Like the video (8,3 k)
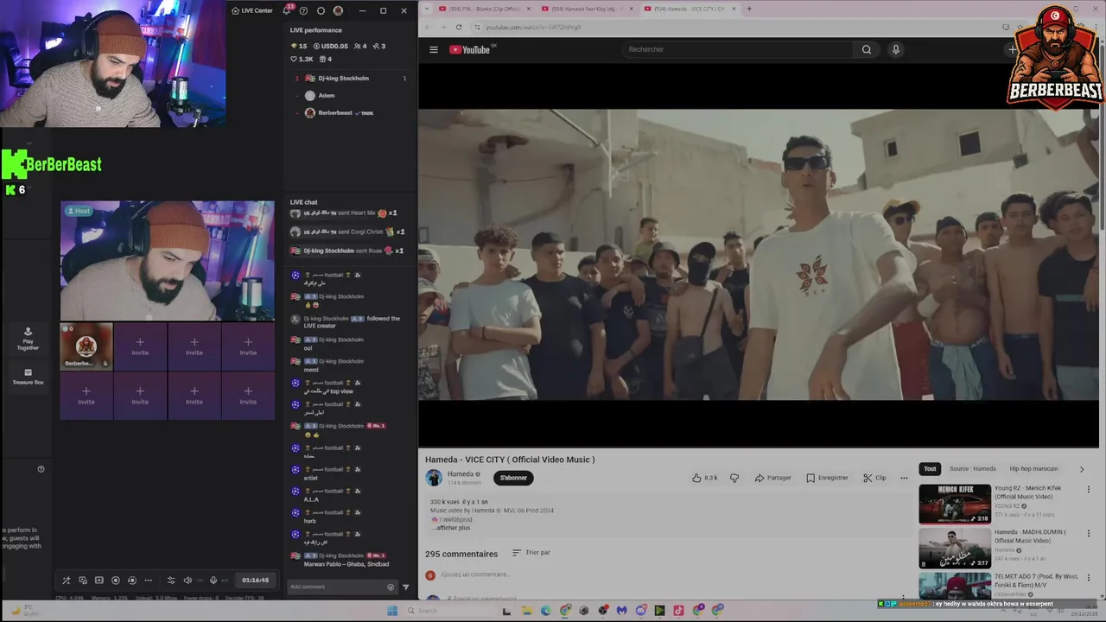The width and height of the screenshot is (1106, 622). [x=705, y=478]
